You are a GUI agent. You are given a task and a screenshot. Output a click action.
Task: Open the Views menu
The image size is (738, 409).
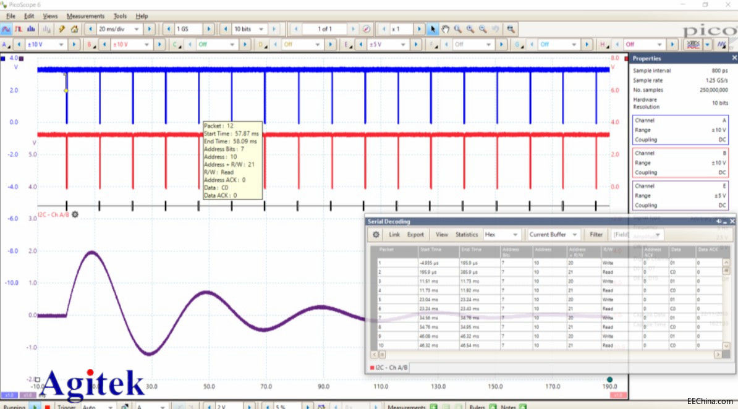click(50, 16)
